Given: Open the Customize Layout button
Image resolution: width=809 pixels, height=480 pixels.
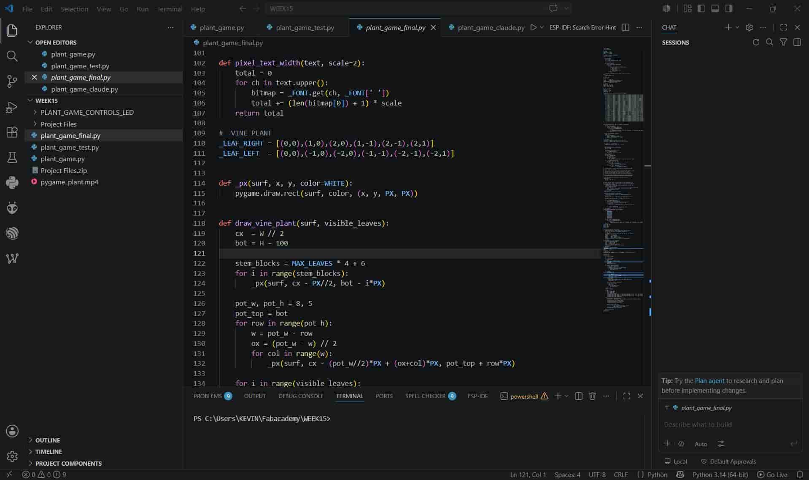Looking at the screenshot, I should pyautogui.click(x=688, y=8).
